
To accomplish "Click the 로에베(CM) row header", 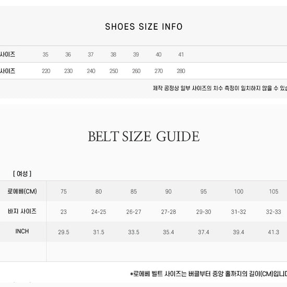I will [22, 192].
